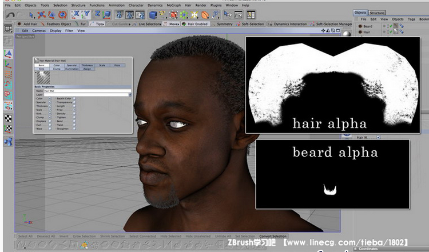Image resolution: width=429 pixels, height=252 pixels.
Task: Click the Name field containing Hair Mat
Action: coord(88,91)
